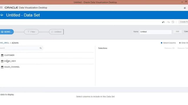The image size is (188, 105).
Task: Select the Filter step
Action: click(31, 32)
